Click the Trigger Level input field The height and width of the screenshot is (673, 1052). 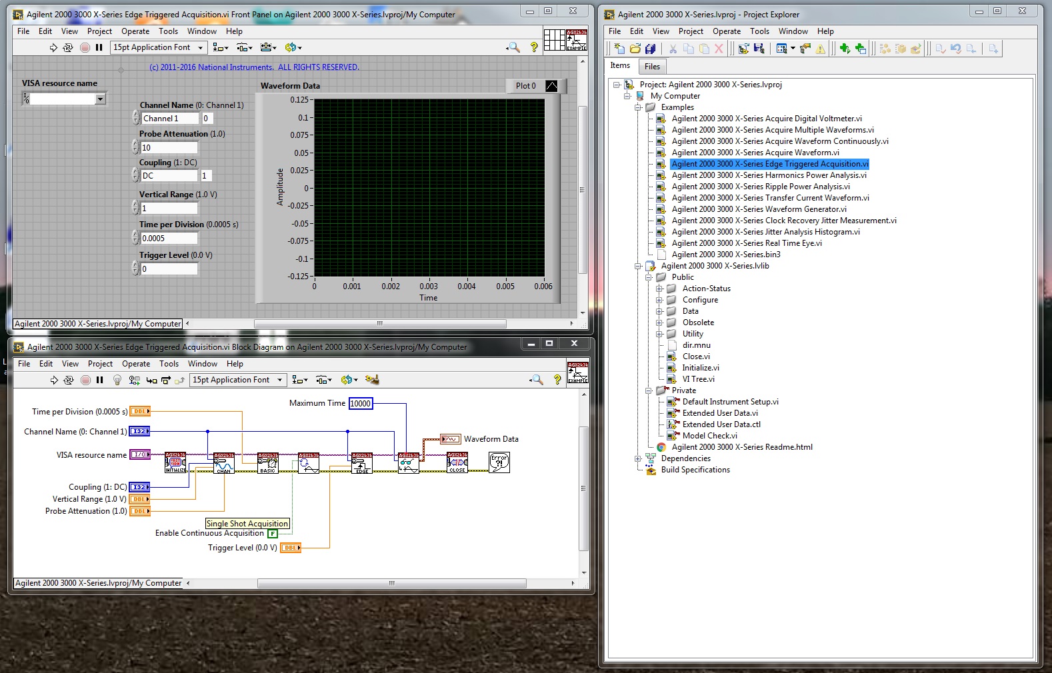point(169,269)
